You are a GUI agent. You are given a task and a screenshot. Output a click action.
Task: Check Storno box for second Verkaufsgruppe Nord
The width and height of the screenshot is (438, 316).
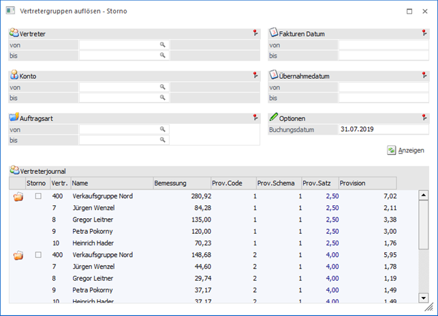[x=38, y=255]
